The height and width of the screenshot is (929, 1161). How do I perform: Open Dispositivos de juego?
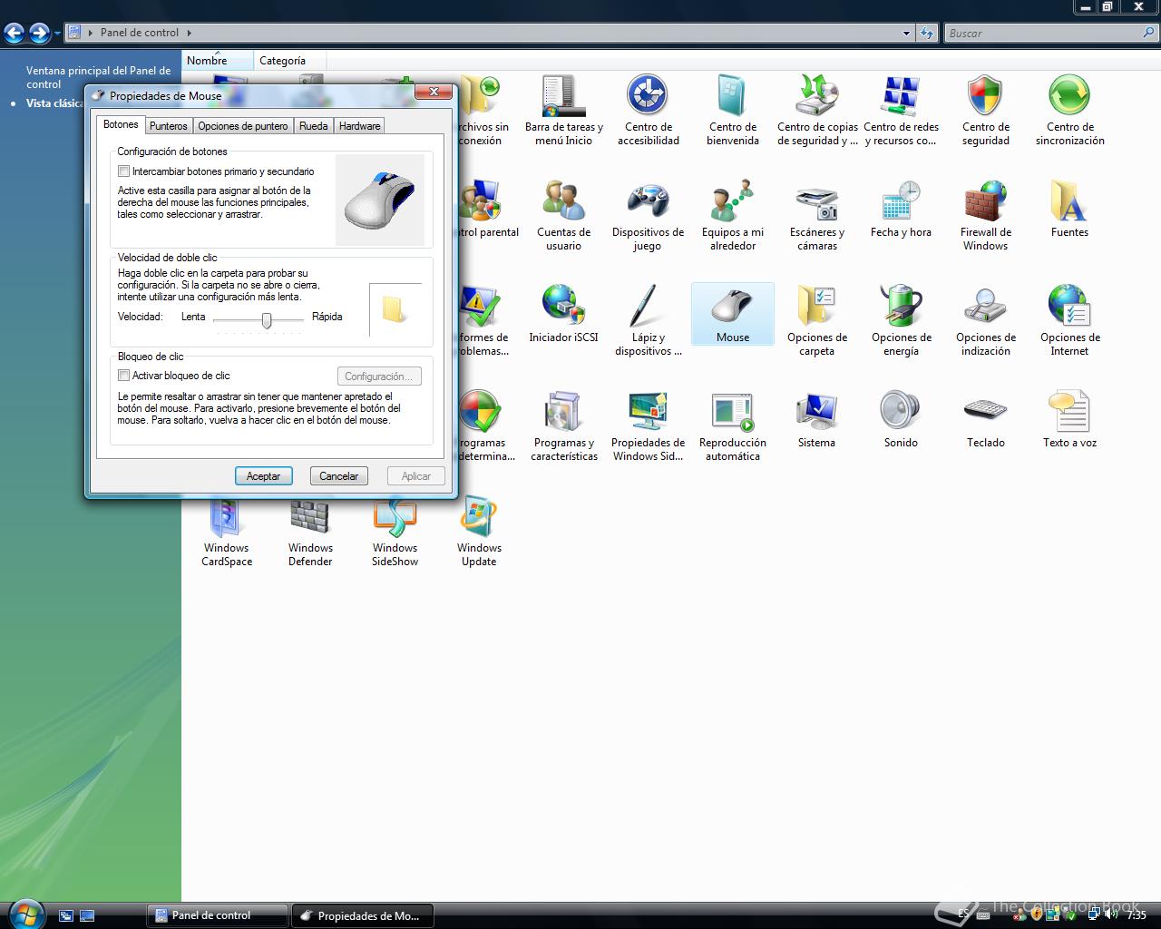point(648,215)
